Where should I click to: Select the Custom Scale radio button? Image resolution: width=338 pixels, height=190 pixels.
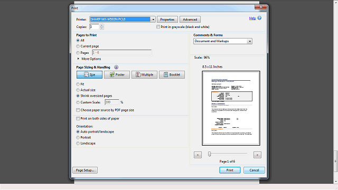pos(78,102)
